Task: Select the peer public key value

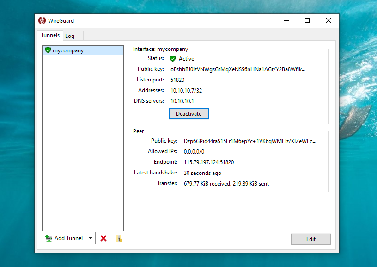Action: (x=249, y=141)
